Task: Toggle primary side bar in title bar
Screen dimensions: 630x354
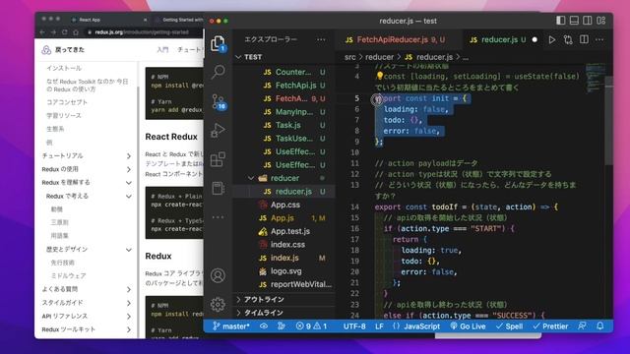Action: 561,20
